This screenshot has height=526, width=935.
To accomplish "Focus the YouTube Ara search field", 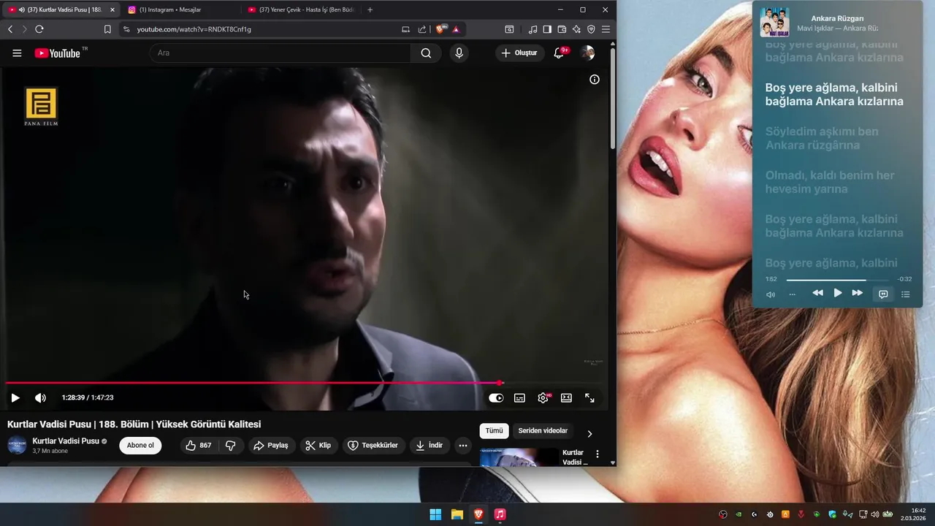I will point(280,53).
